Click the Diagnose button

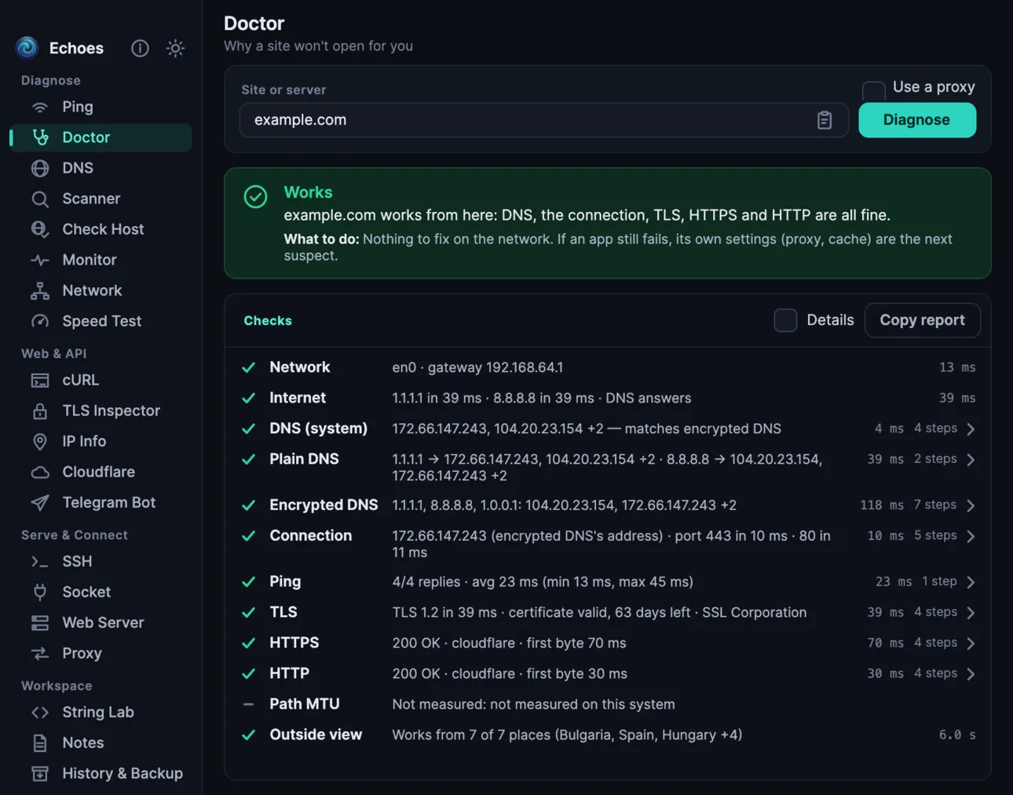click(x=917, y=120)
